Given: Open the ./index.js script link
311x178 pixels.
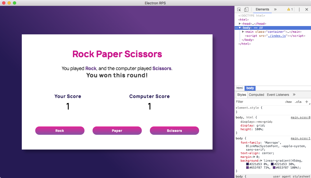Looking at the screenshot, I should (277, 36).
